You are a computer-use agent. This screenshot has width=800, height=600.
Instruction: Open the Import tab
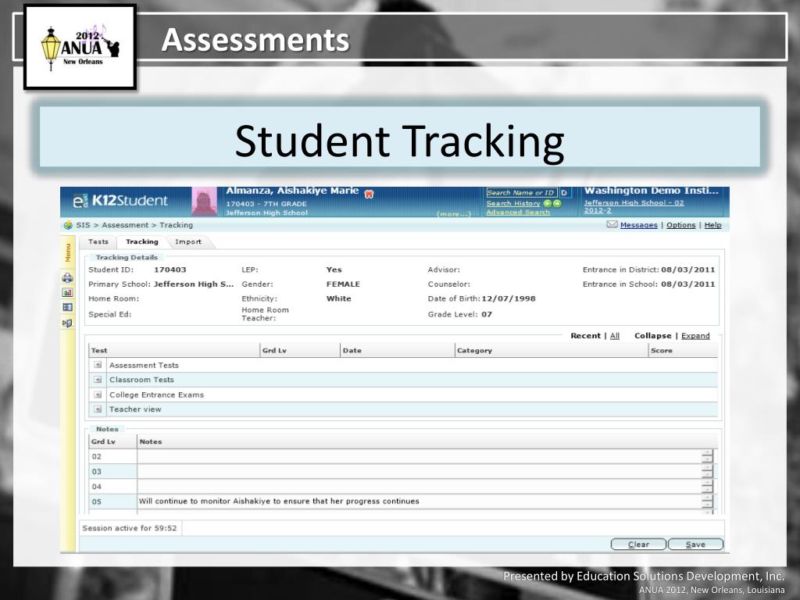(188, 242)
